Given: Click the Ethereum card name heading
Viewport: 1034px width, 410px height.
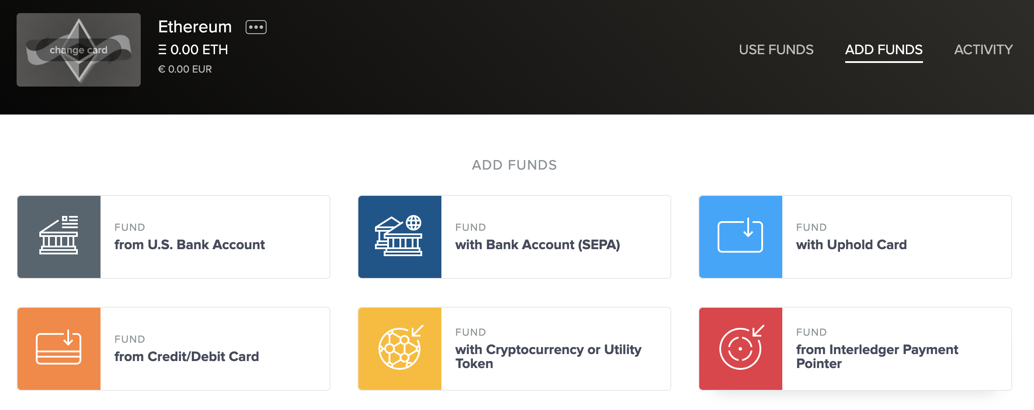Looking at the screenshot, I should [x=195, y=27].
